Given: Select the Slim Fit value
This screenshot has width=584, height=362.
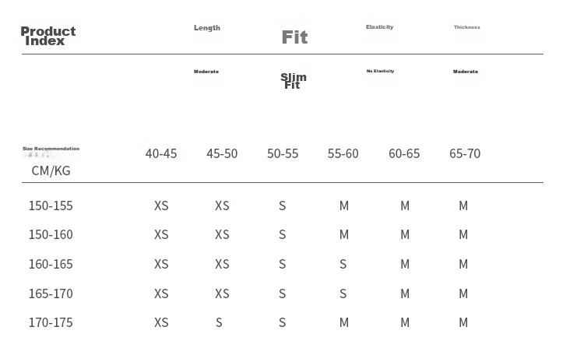Looking at the screenshot, I should point(294,81).
